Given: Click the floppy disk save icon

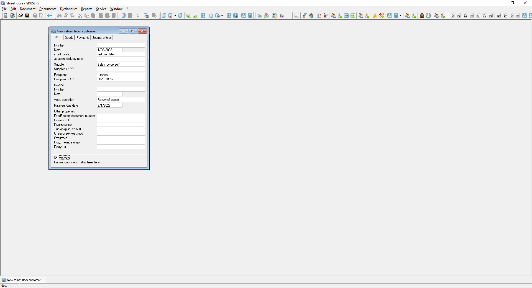Looking at the screenshot, I should pyautogui.click(x=27, y=16).
